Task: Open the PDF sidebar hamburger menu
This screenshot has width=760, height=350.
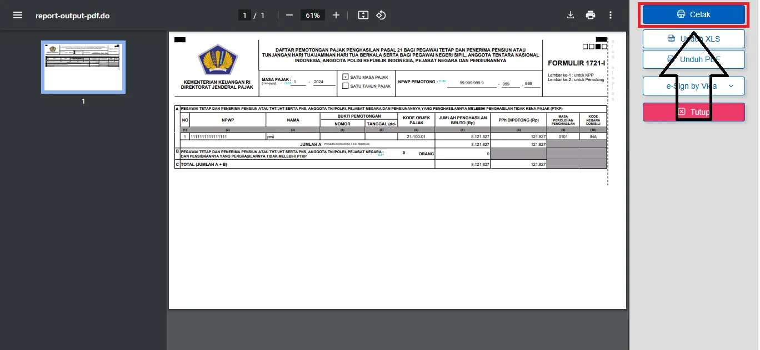Action: coord(18,16)
